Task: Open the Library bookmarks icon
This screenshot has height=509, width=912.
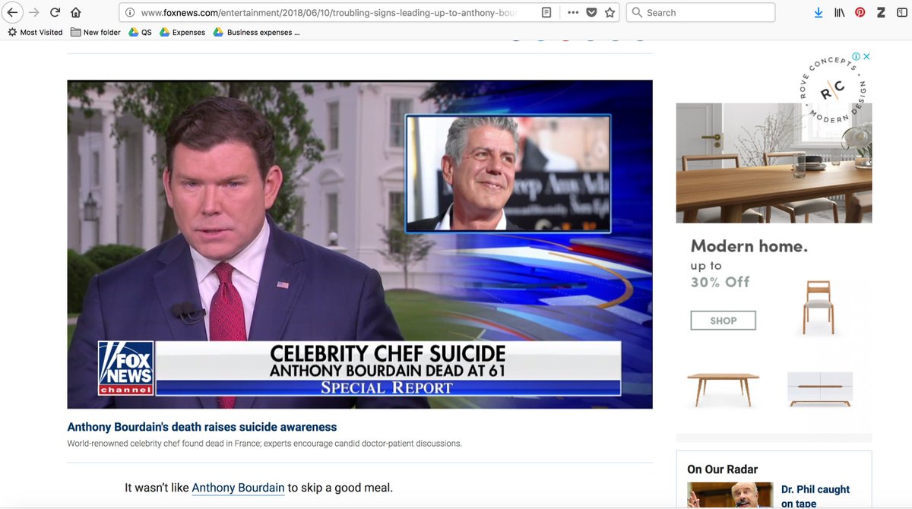Action: [x=839, y=13]
